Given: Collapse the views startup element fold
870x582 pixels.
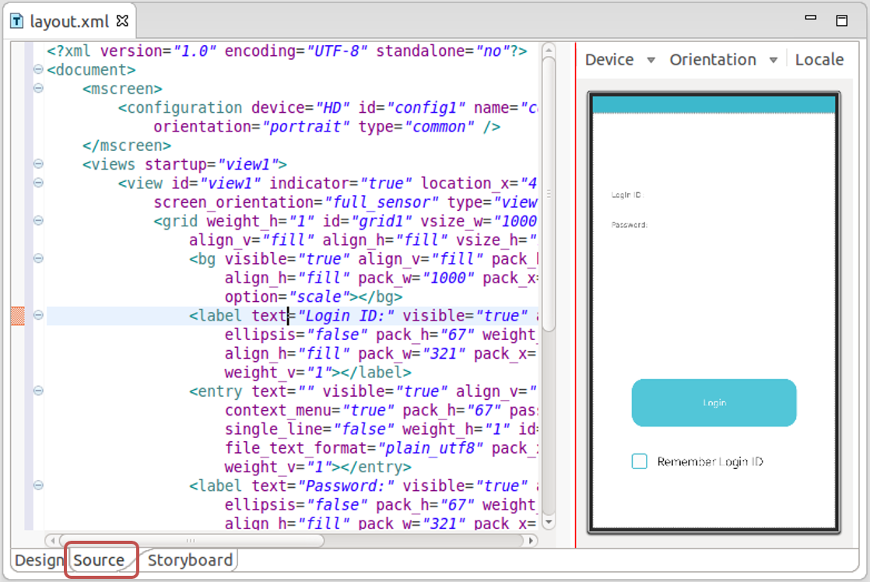Looking at the screenshot, I should coord(38,164).
